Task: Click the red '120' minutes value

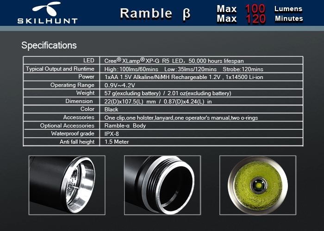Action: click(255, 19)
